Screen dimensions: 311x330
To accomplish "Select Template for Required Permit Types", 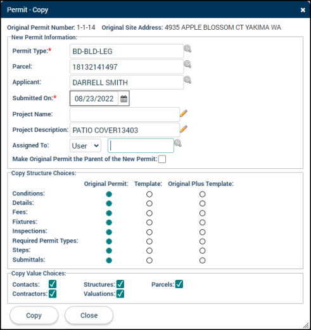I will (149, 241).
